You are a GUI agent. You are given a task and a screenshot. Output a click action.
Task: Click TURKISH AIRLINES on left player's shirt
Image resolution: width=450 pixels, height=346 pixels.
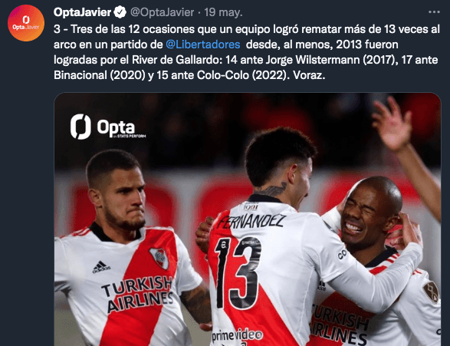[x=138, y=294]
